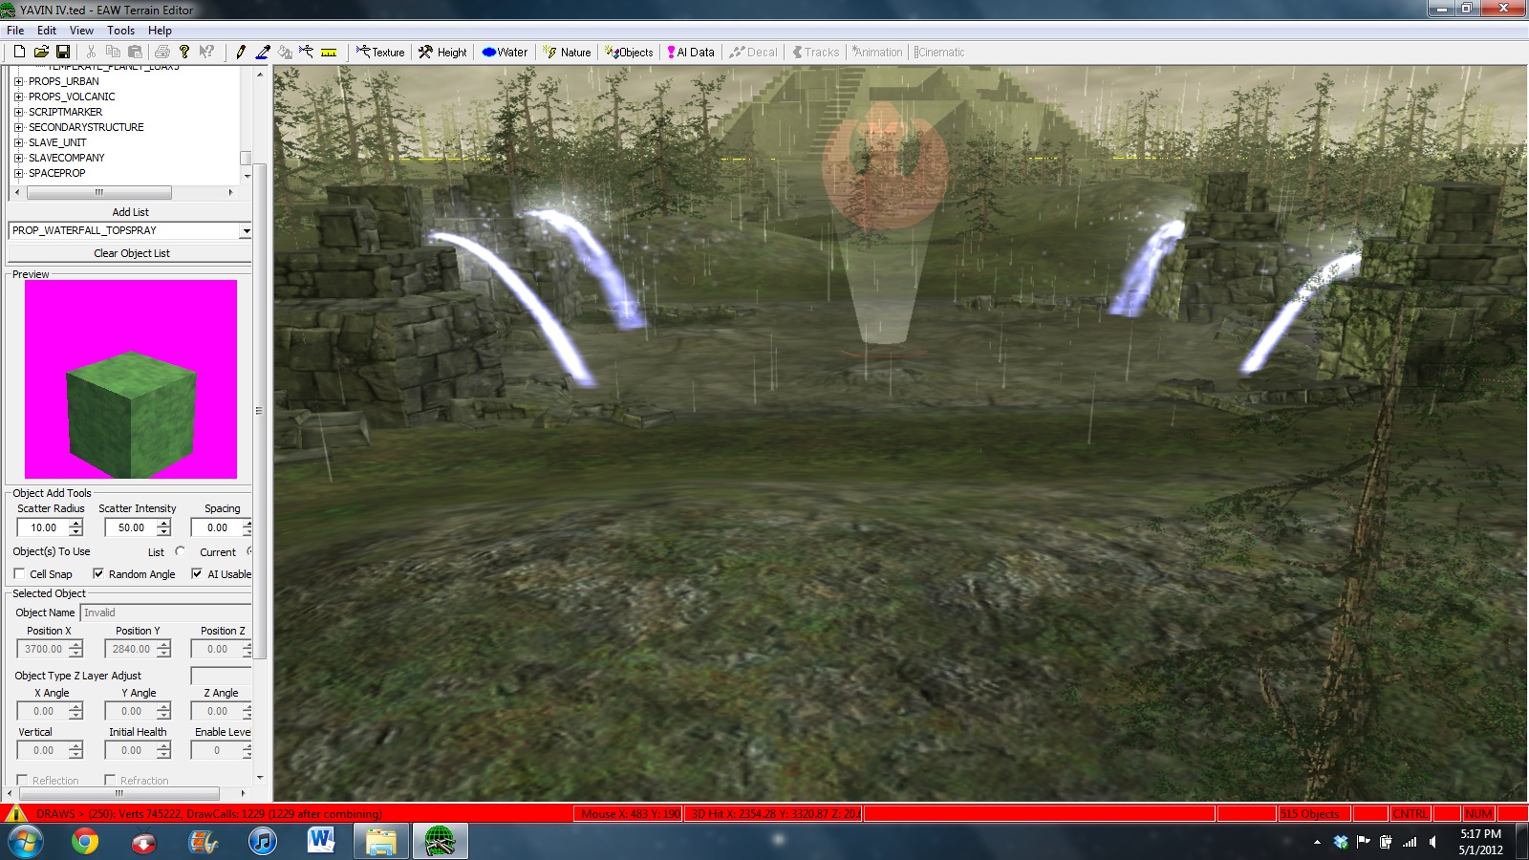Open the View menu
1529x860 pixels.
click(81, 31)
